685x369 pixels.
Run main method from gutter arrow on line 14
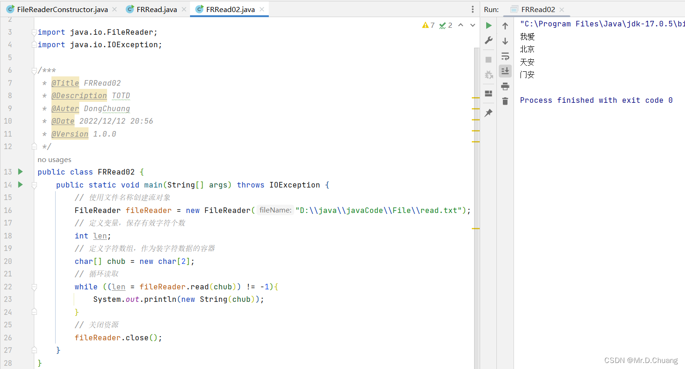coord(20,185)
